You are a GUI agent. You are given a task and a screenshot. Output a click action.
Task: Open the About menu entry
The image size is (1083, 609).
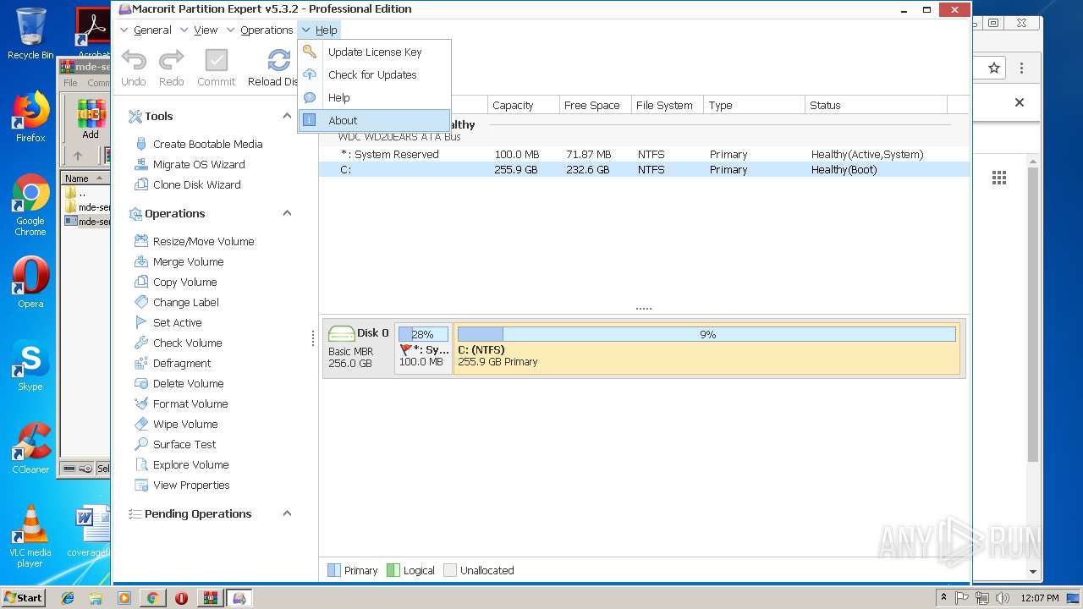coord(374,120)
